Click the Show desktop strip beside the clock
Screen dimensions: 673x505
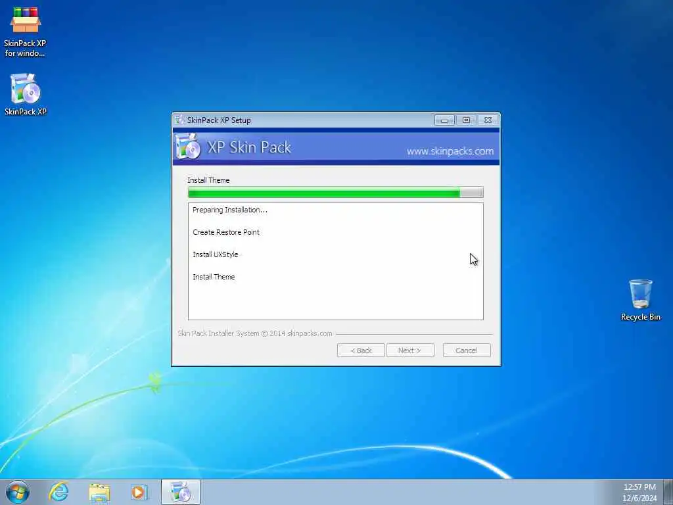click(x=668, y=492)
